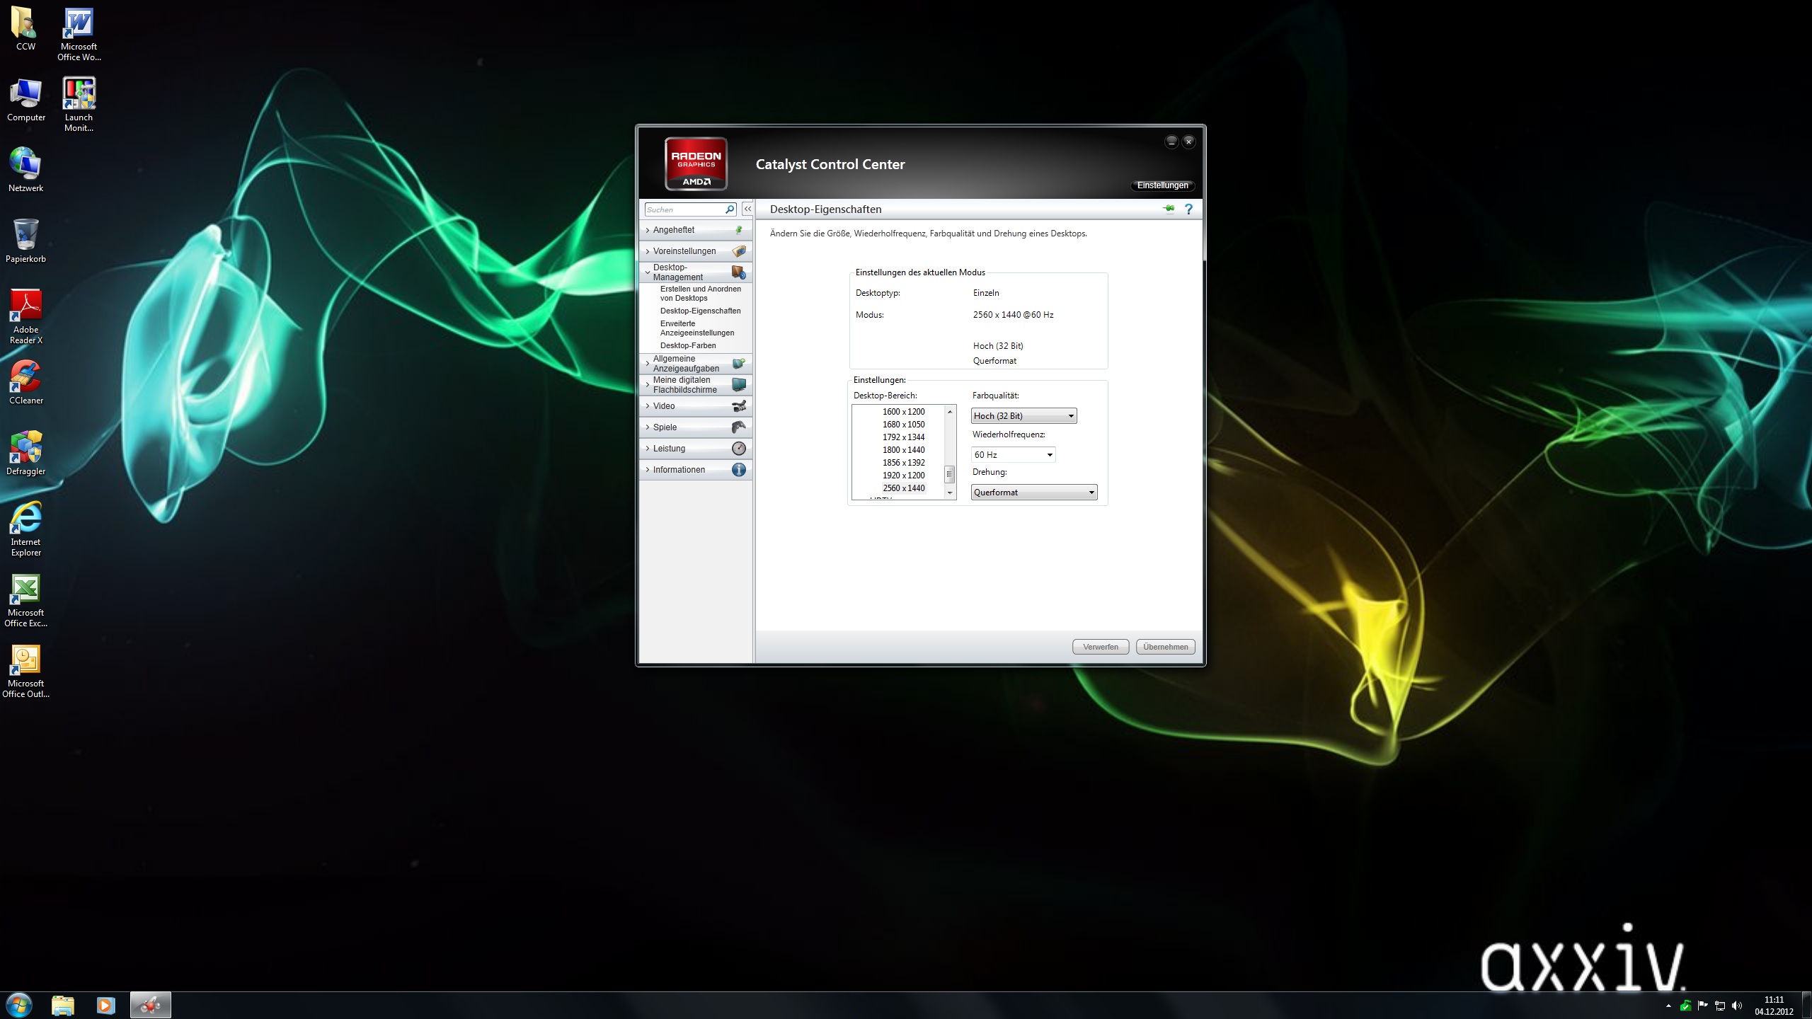Open the Einstellungen menu button
This screenshot has width=1812, height=1019.
(x=1162, y=185)
